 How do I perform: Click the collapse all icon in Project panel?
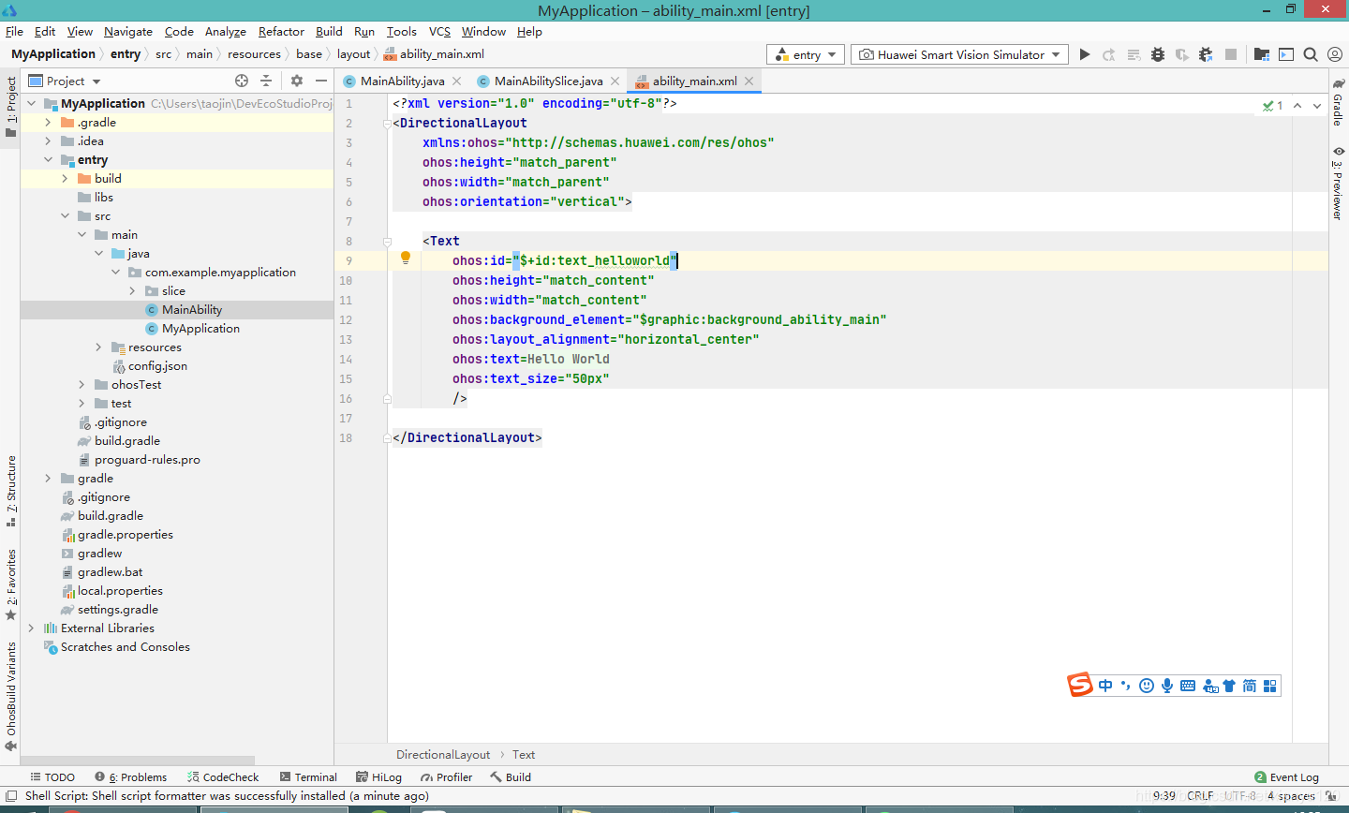coord(266,81)
